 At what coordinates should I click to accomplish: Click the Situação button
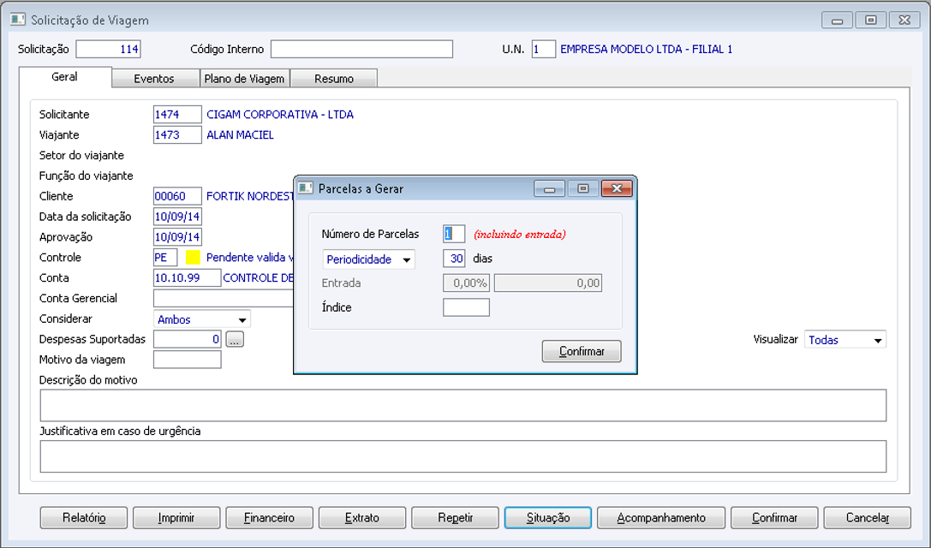coord(547,518)
